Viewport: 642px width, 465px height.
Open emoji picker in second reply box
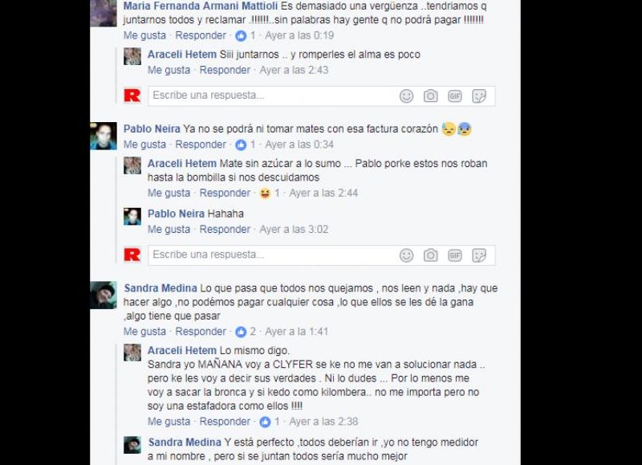tap(406, 255)
